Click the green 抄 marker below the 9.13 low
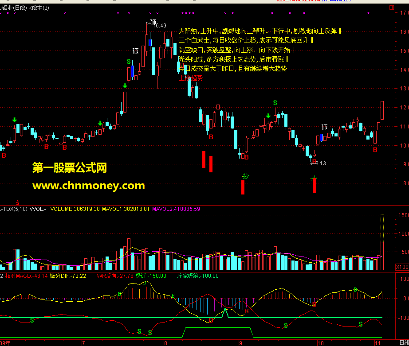This screenshot has height=346, width=409. point(314,178)
